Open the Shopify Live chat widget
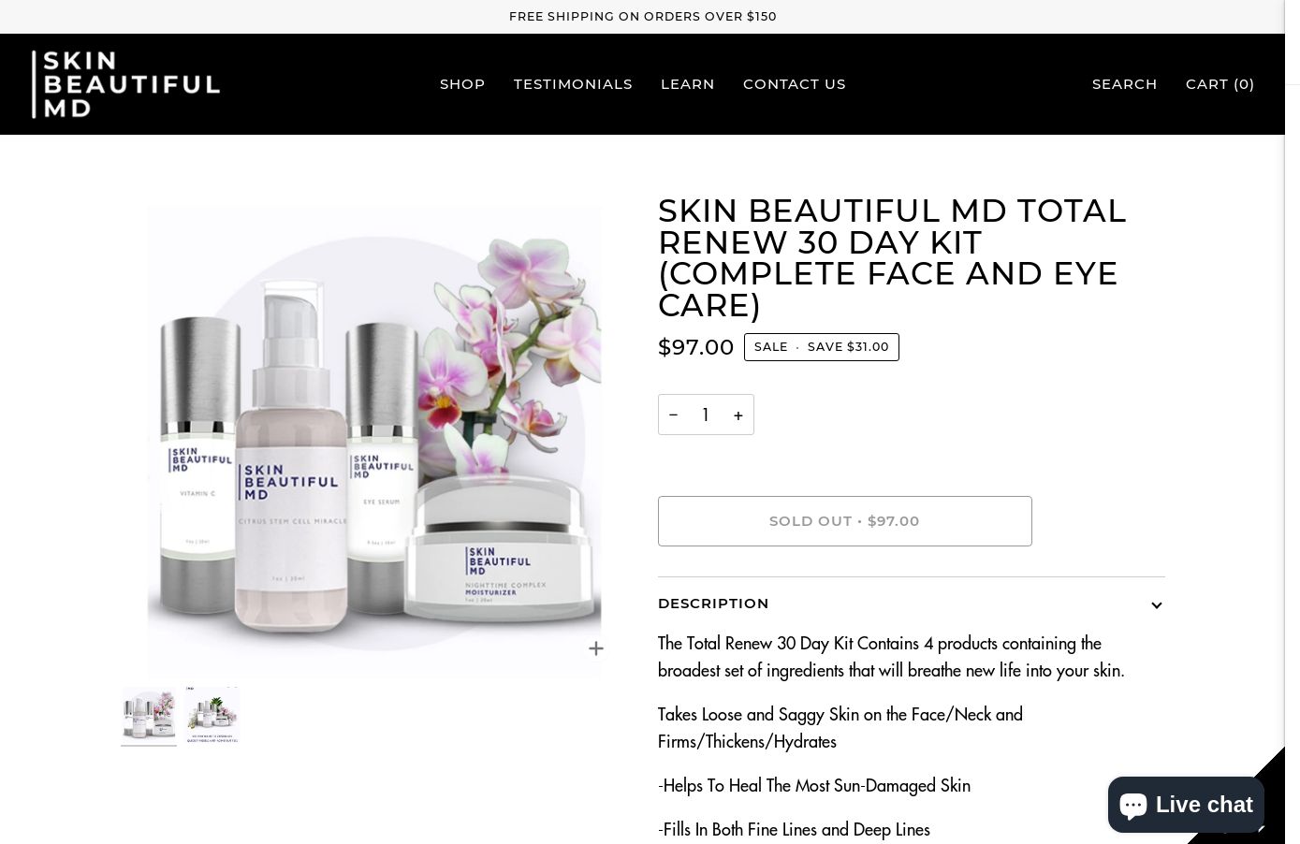The image size is (1300, 844). pos(1186,804)
